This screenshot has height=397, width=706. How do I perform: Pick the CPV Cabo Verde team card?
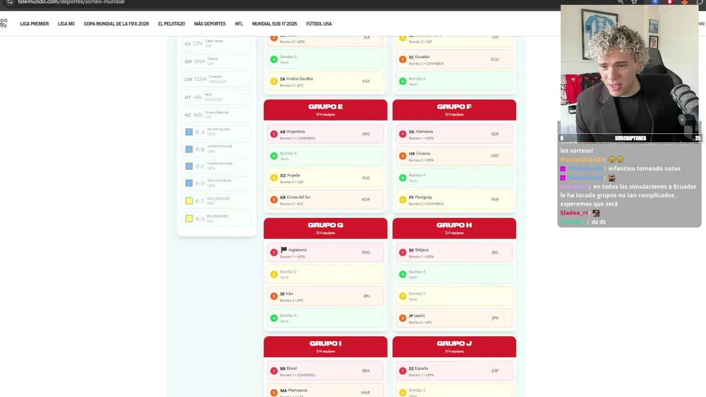click(x=217, y=44)
